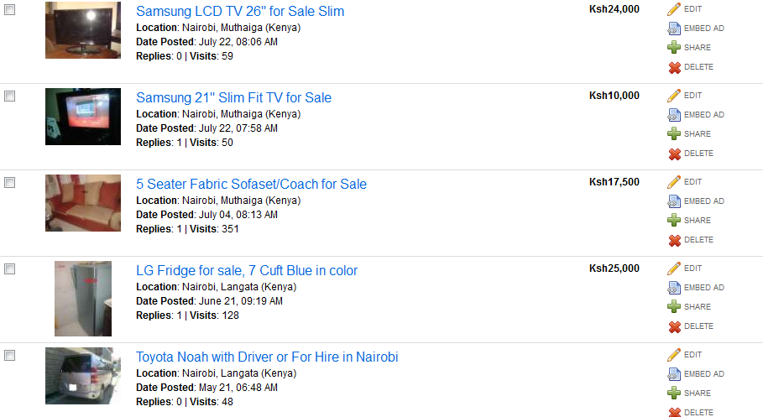
Task: Click the Share plus icon for Samsung 21'' TV
Action: pyautogui.click(x=674, y=134)
